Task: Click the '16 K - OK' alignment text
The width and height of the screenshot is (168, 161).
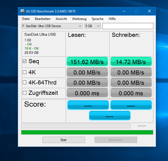Action: 32,48
